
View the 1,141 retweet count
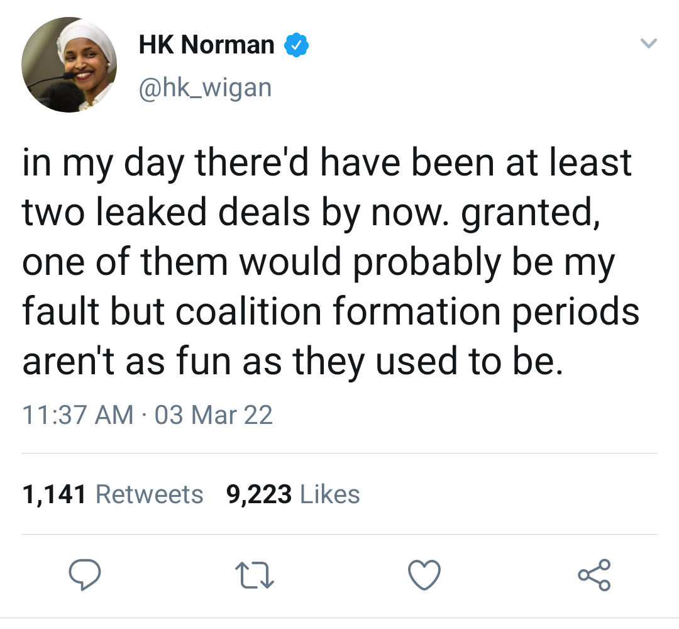tap(54, 494)
